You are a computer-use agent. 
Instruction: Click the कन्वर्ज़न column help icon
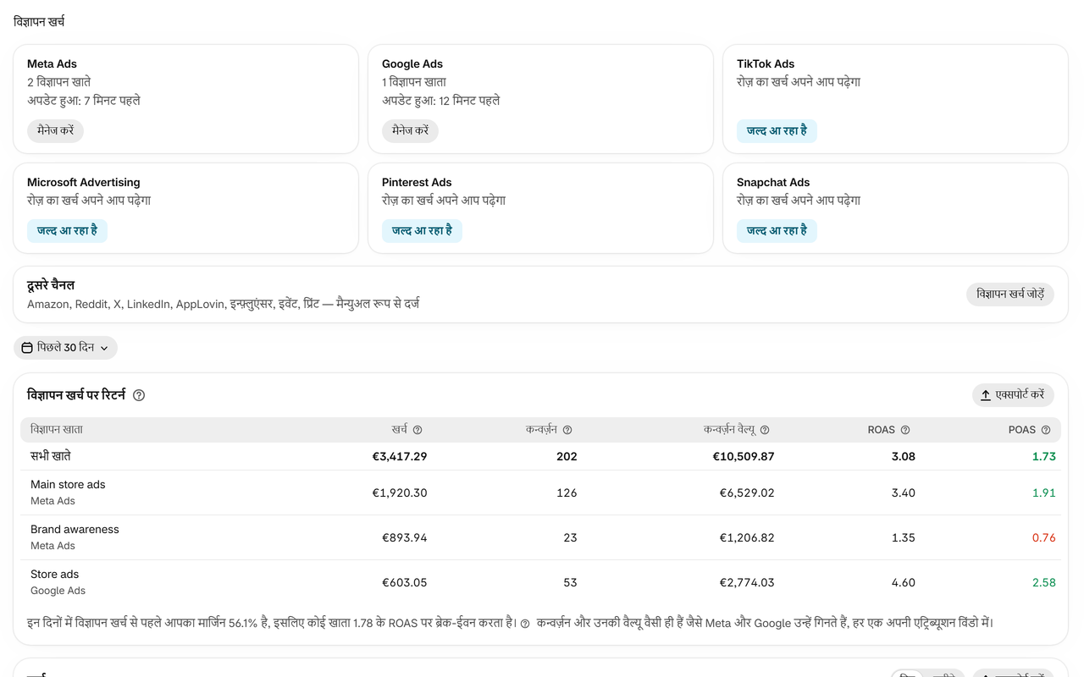point(567,430)
